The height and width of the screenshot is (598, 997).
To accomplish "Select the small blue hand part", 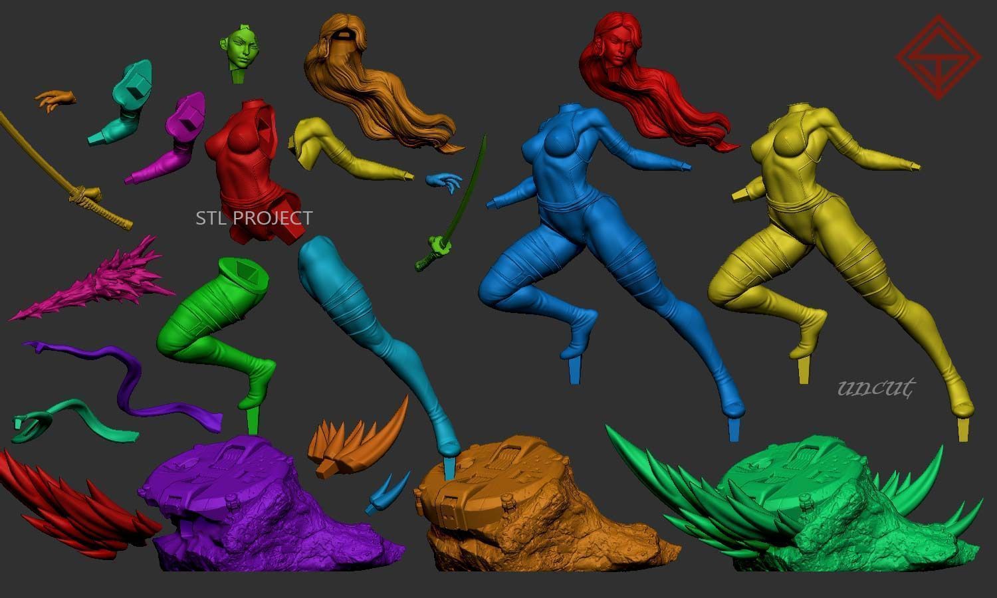I will 444,181.
